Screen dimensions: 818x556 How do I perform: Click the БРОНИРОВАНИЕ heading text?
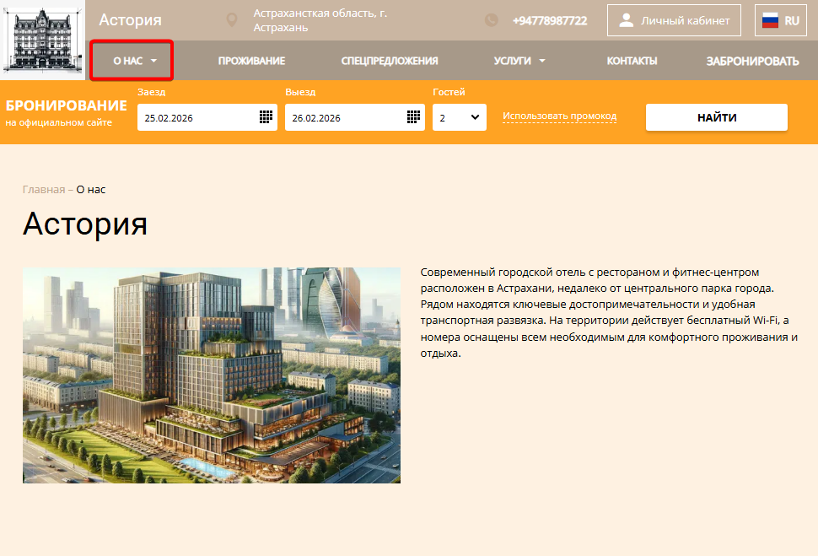coord(67,105)
